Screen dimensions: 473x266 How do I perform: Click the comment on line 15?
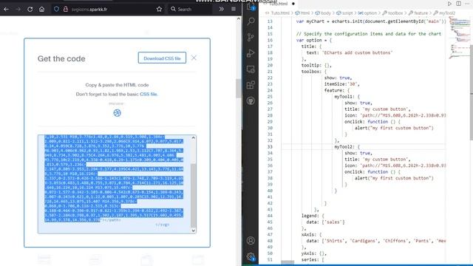tap(369, 34)
